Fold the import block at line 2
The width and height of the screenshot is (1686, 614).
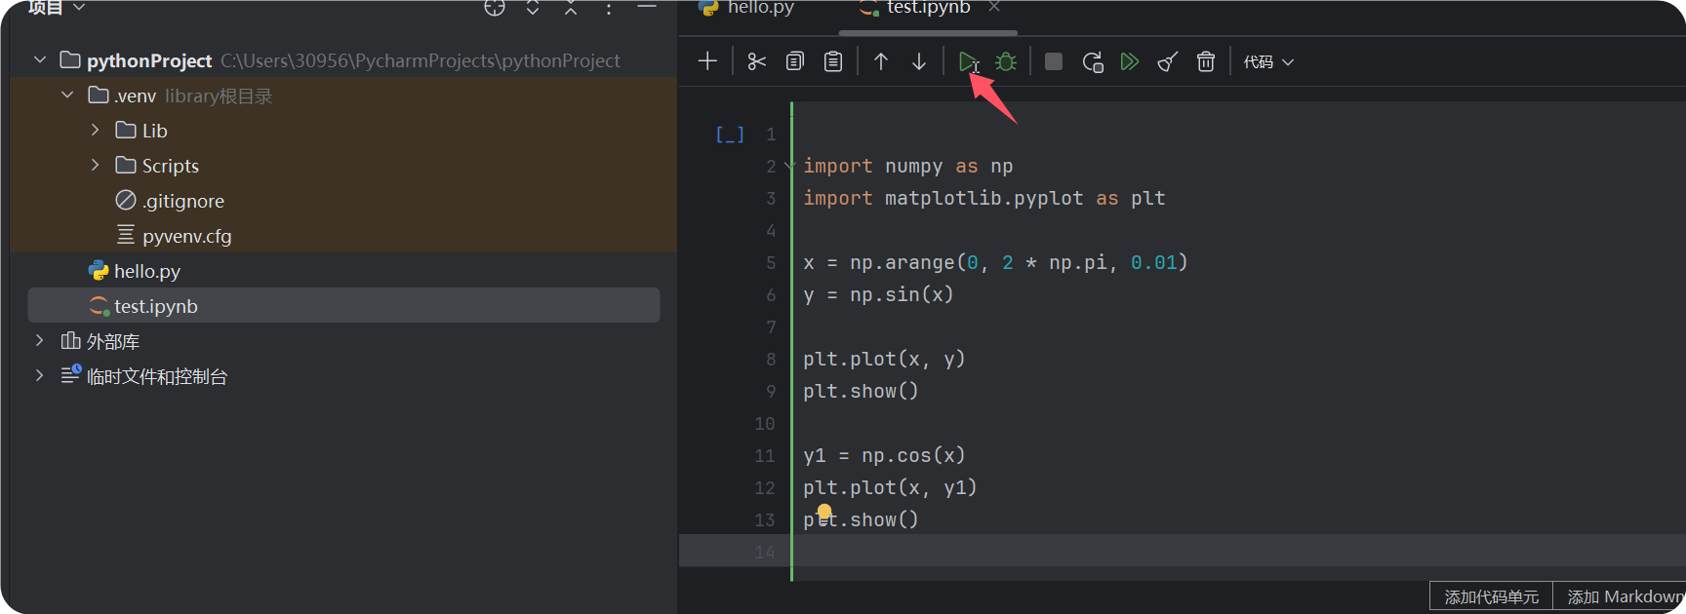click(789, 167)
